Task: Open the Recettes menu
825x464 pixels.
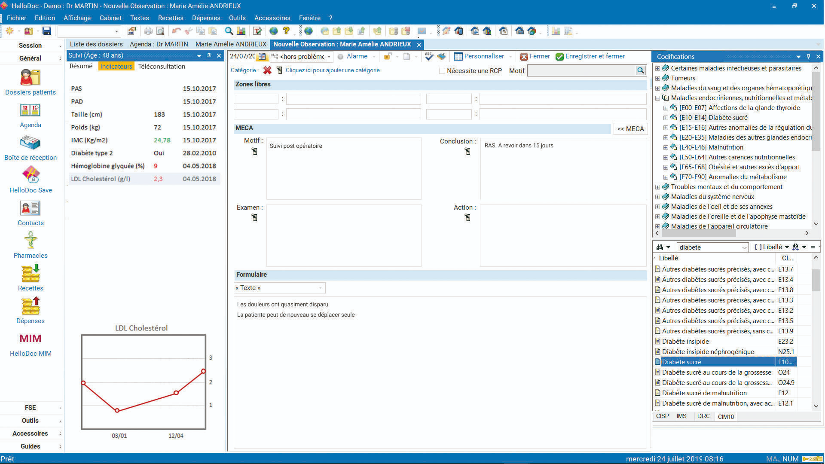Action: 170,18
